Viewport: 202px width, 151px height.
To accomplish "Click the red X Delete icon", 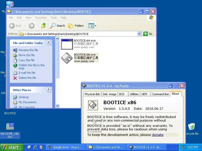I will (x=15, y=78).
